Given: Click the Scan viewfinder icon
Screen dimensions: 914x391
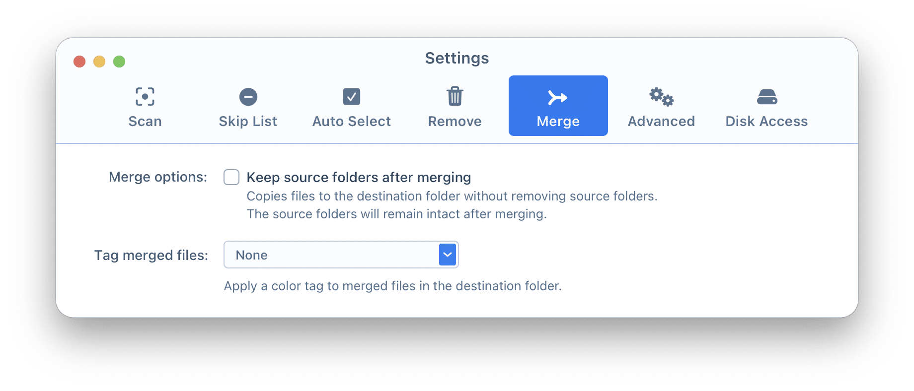Looking at the screenshot, I should (145, 97).
